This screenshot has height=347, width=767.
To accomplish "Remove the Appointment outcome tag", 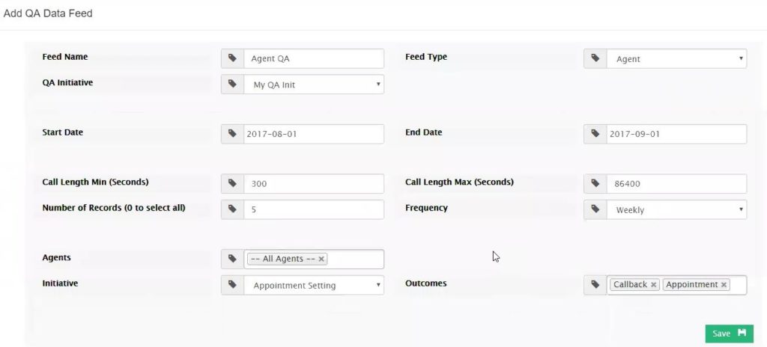I will (x=724, y=285).
